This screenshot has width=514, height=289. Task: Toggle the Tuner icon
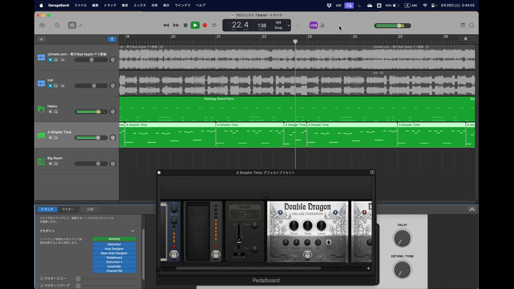coord(299,25)
